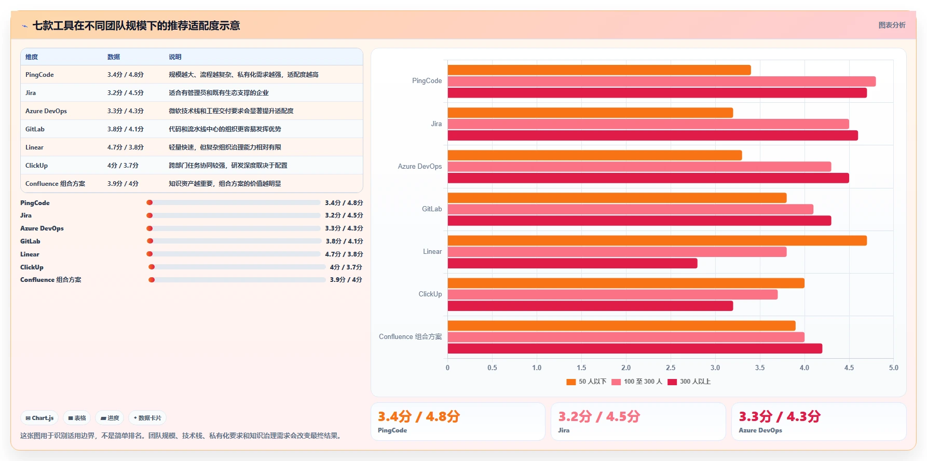Click the page title 七款工具在不同团队规模下的推荐适配度示意
The height and width of the screenshot is (461, 927).
[x=136, y=25]
